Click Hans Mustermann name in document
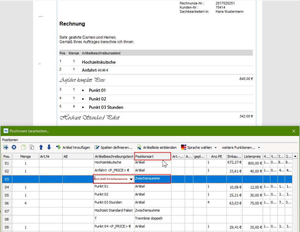Image resolution: width=300 pixels, height=232 pixels. 229,12
